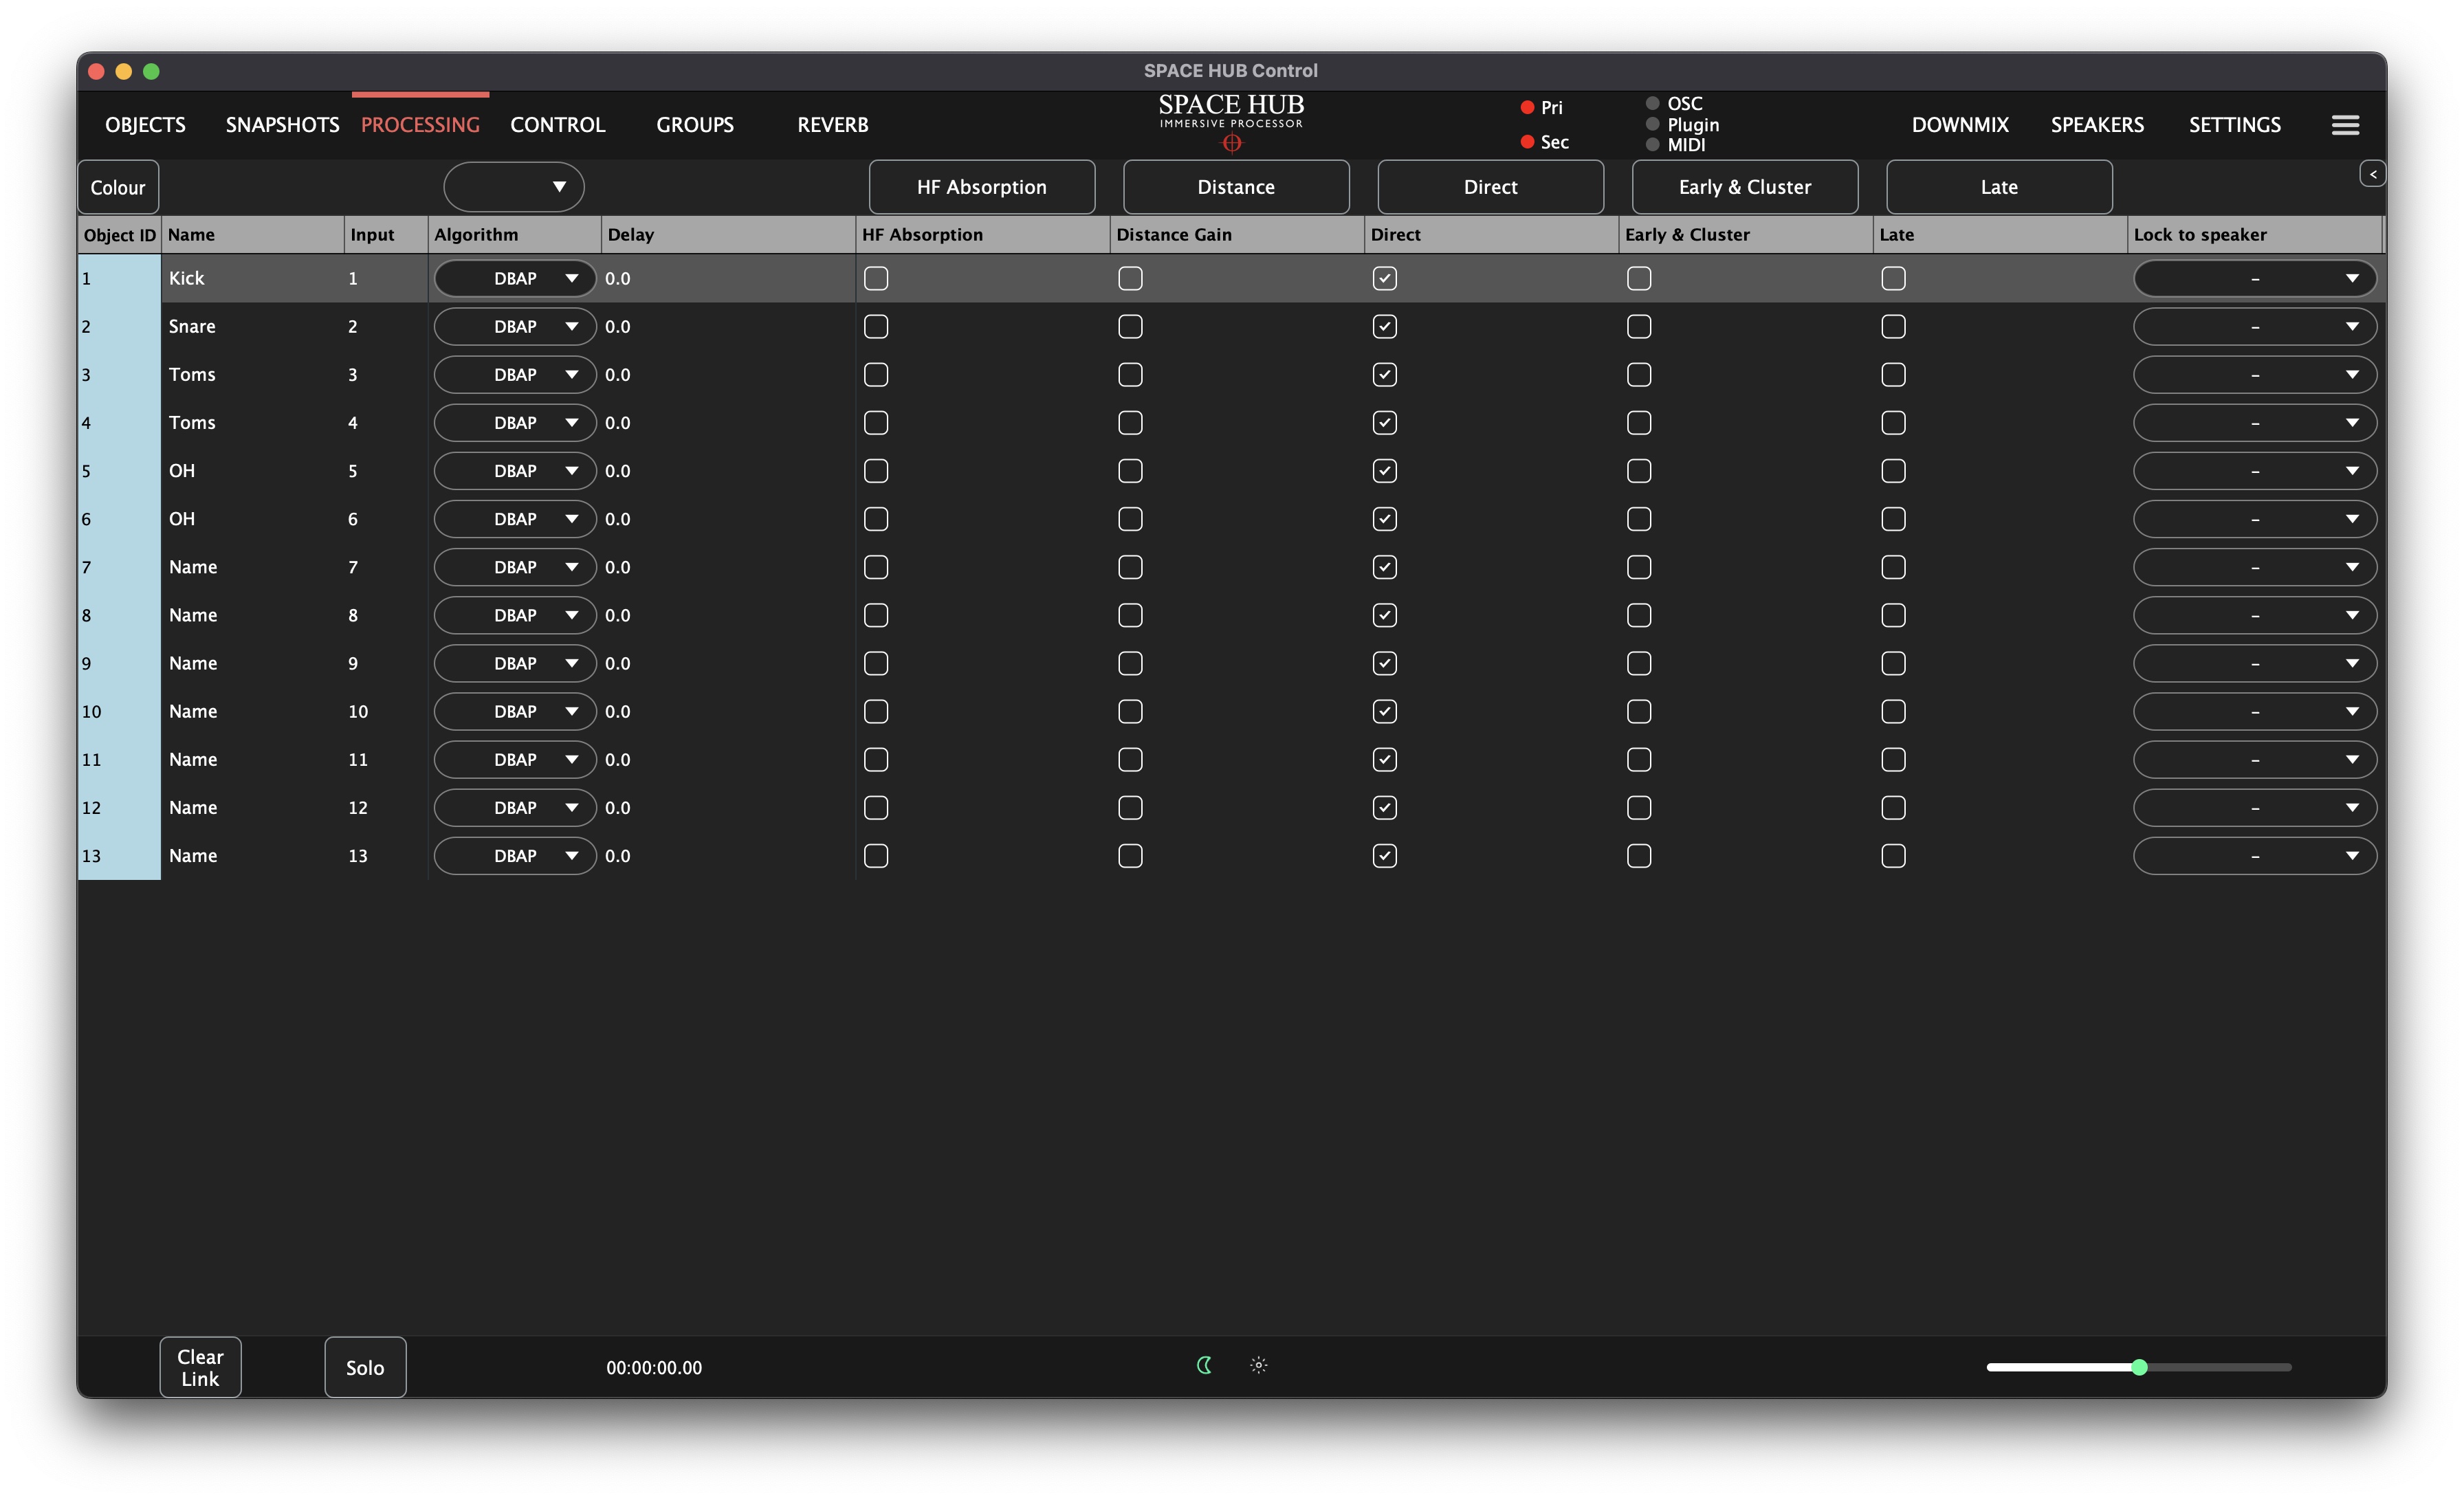Open the hamburger menu icon
2464x1500 pixels.
click(x=2345, y=125)
